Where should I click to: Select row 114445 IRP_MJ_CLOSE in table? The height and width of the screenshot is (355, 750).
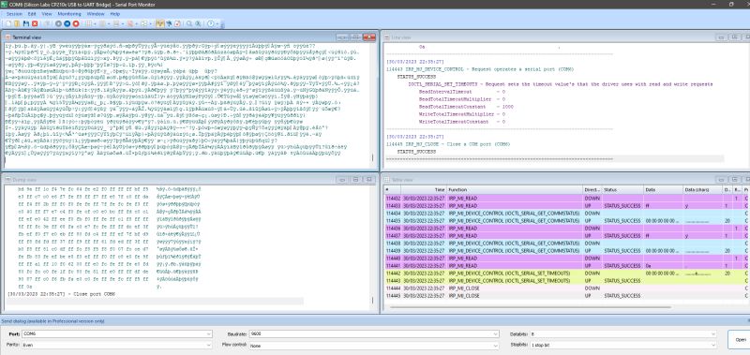566,296
